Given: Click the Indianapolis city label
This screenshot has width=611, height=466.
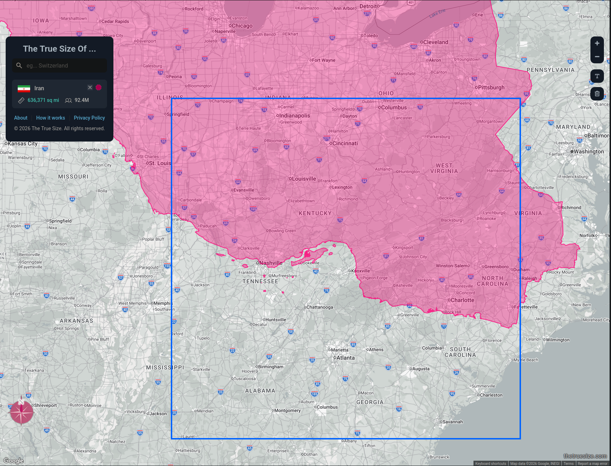Looking at the screenshot, I should click(x=295, y=116).
